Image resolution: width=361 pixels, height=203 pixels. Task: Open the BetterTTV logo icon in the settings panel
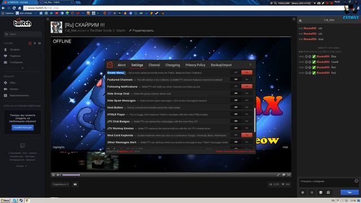pyautogui.click(x=110, y=65)
